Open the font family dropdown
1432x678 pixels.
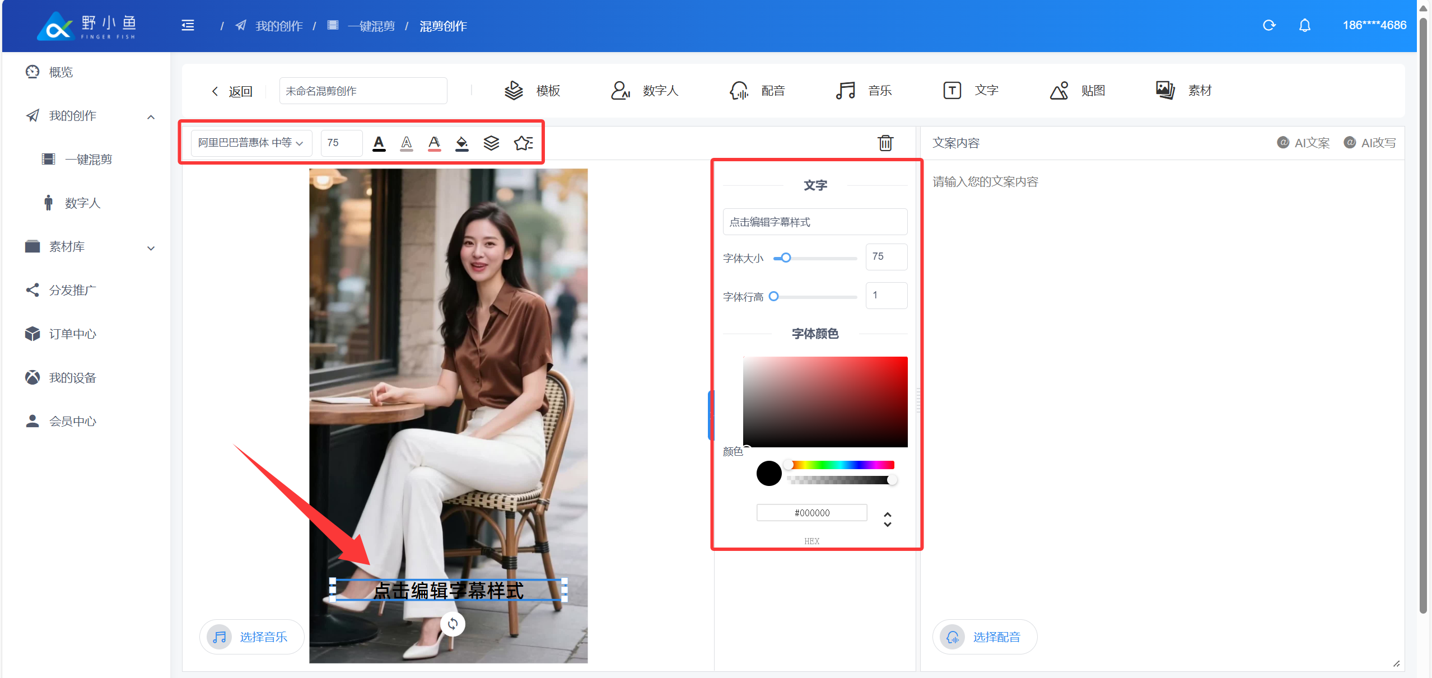pyautogui.click(x=250, y=143)
